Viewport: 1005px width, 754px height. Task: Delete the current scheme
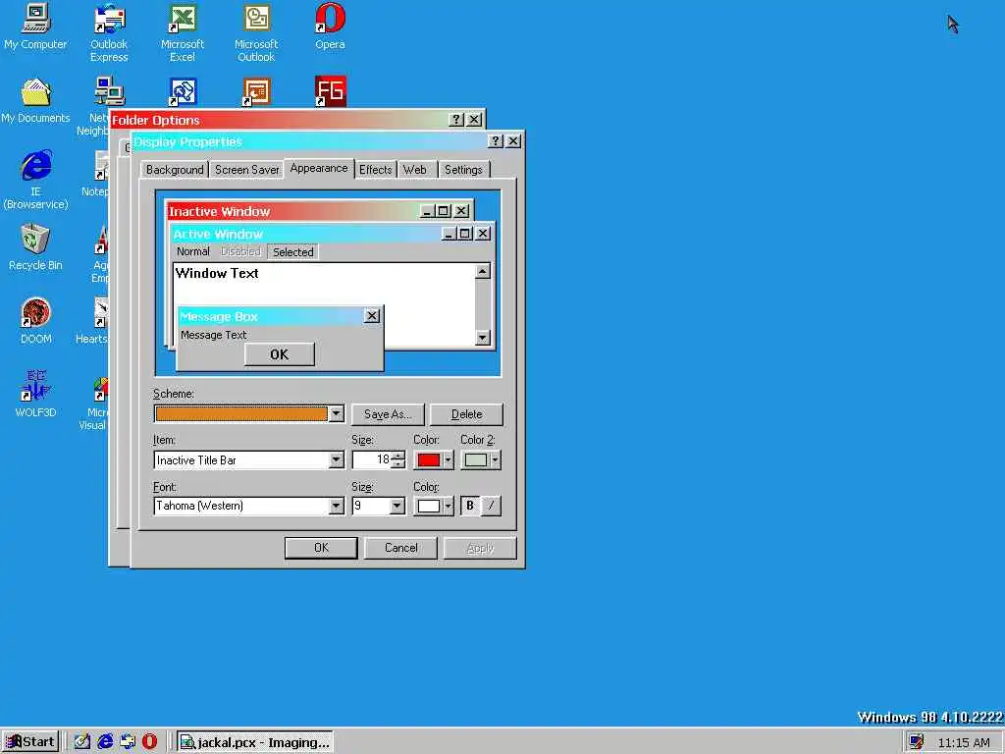[x=466, y=414]
